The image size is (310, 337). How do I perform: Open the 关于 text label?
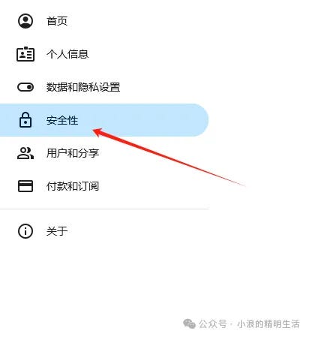[57, 231]
